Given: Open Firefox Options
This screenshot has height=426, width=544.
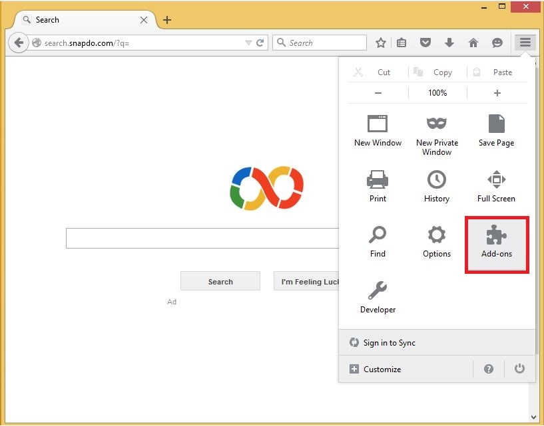Looking at the screenshot, I should (x=437, y=241).
